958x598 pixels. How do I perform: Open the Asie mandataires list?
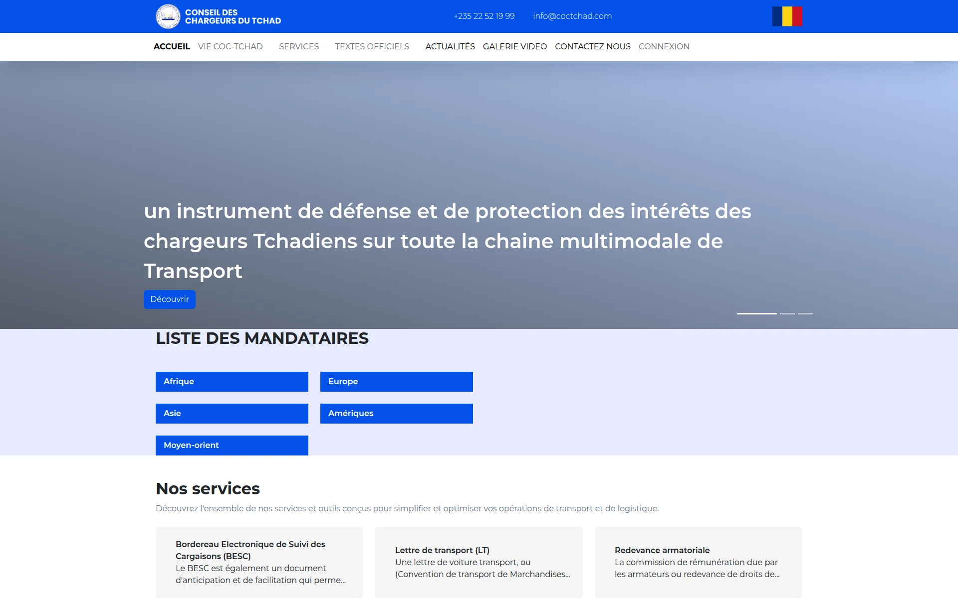click(232, 414)
